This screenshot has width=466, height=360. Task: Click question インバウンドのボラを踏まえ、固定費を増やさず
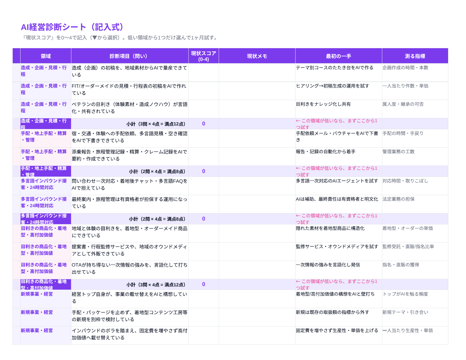(129, 334)
